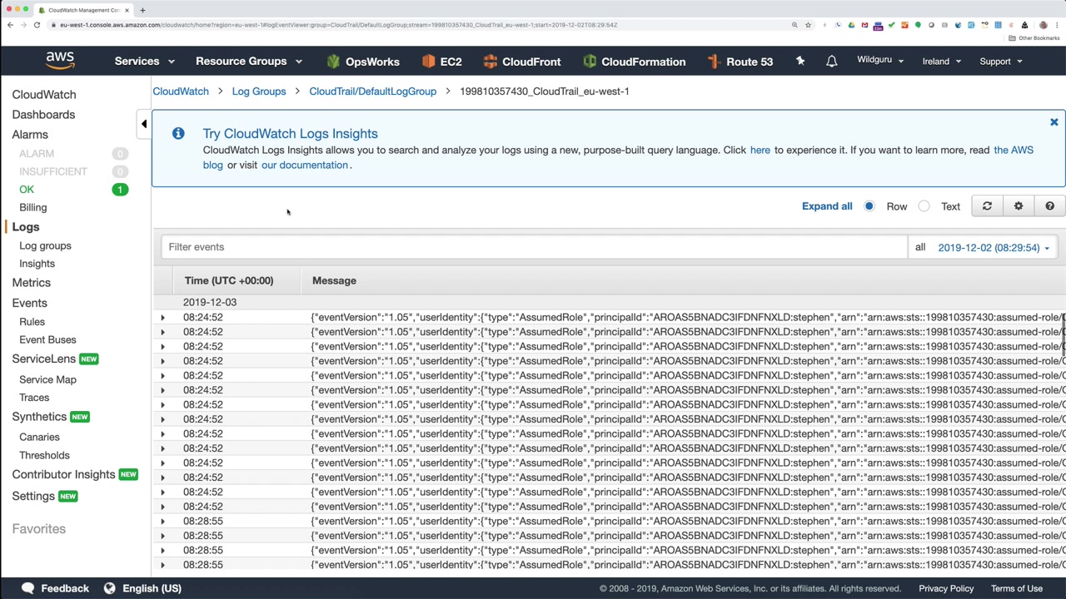Open the CloudFormation shortcut in the top bar

(x=635, y=62)
